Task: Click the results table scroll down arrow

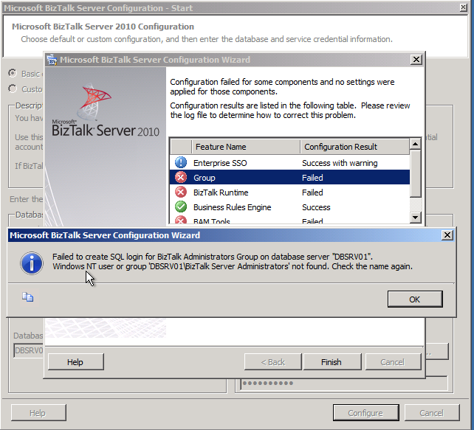Action: point(416,217)
